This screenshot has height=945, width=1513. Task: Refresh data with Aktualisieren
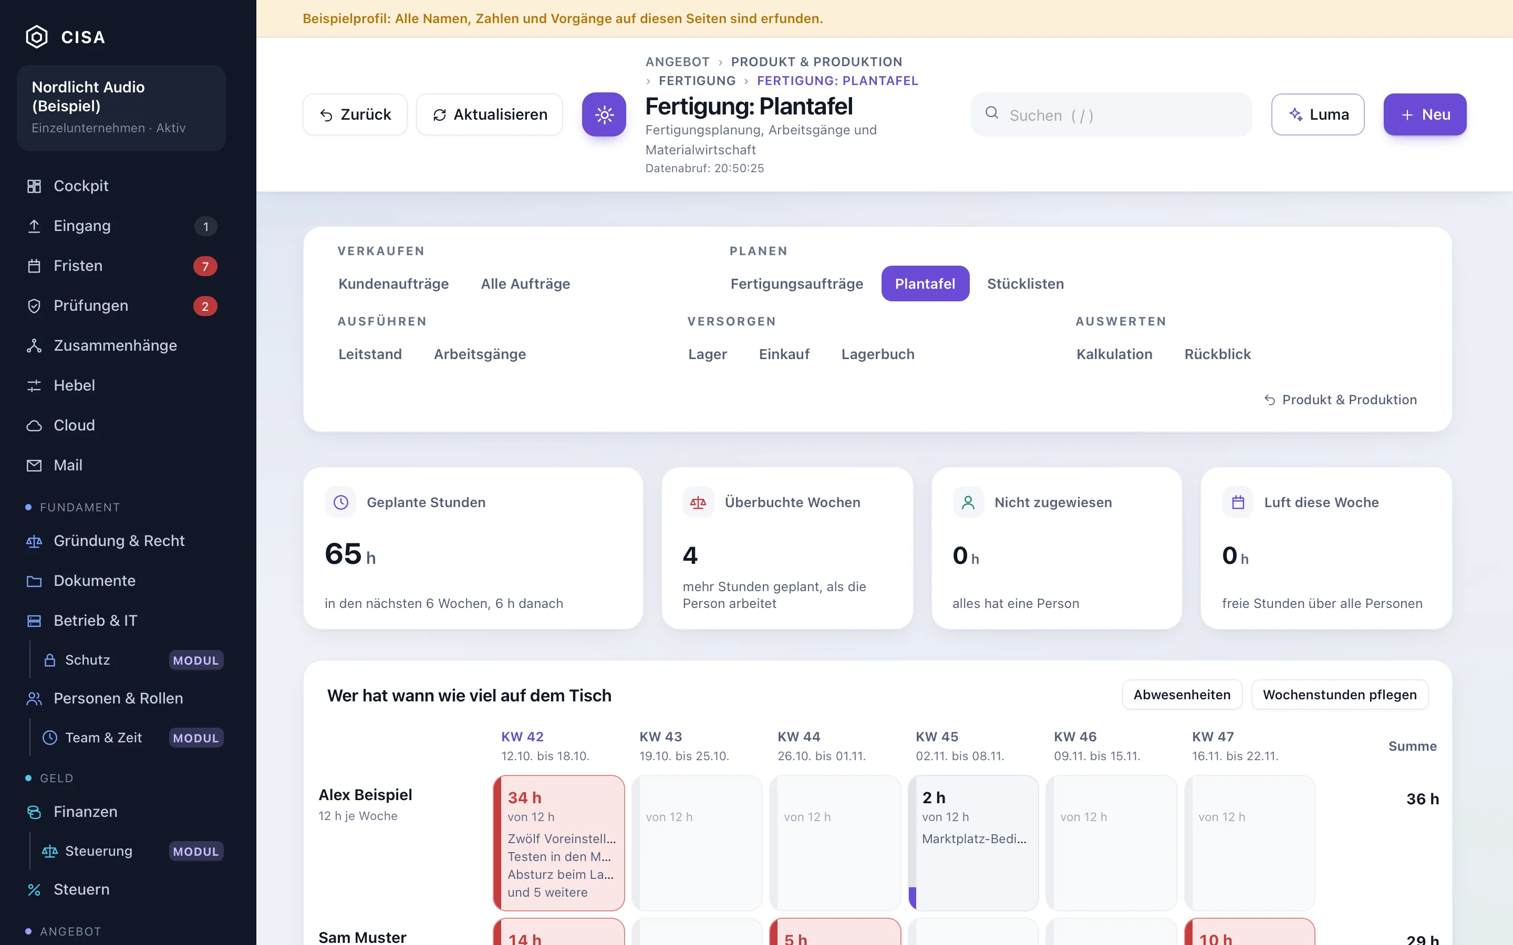[490, 114]
